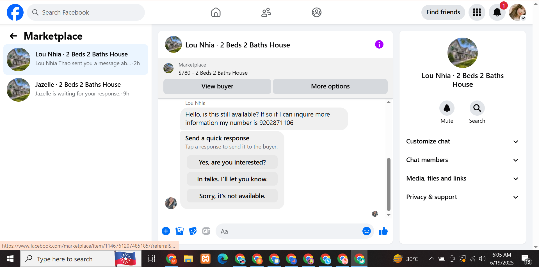Choose a sticker from the sticker icon
This screenshot has height=267, width=539.
coord(193,231)
